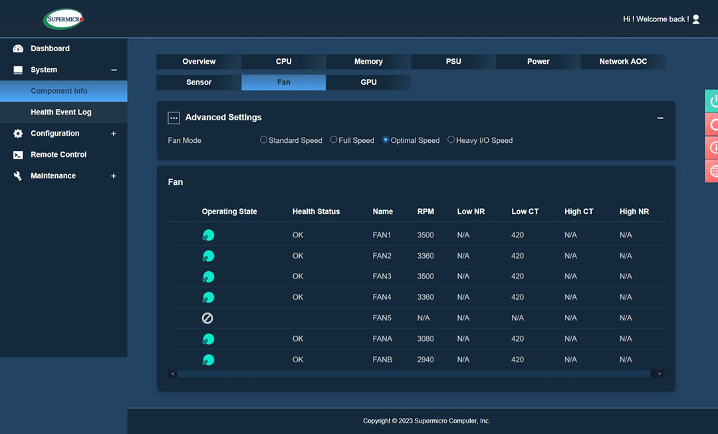Click the Advanced Settings ellipsis icon
The height and width of the screenshot is (434, 718).
tap(174, 118)
